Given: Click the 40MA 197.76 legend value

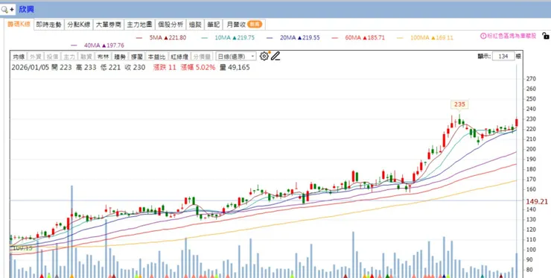Looking at the screenshot, I should [104, 45].
